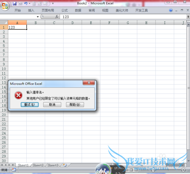Undo the last action
The width and height of the screenshot is (190, 174).
[x=26, y=3]
